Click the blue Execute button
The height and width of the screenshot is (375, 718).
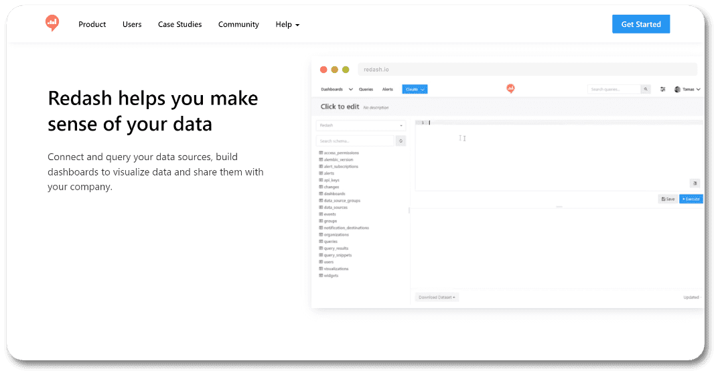691,199
